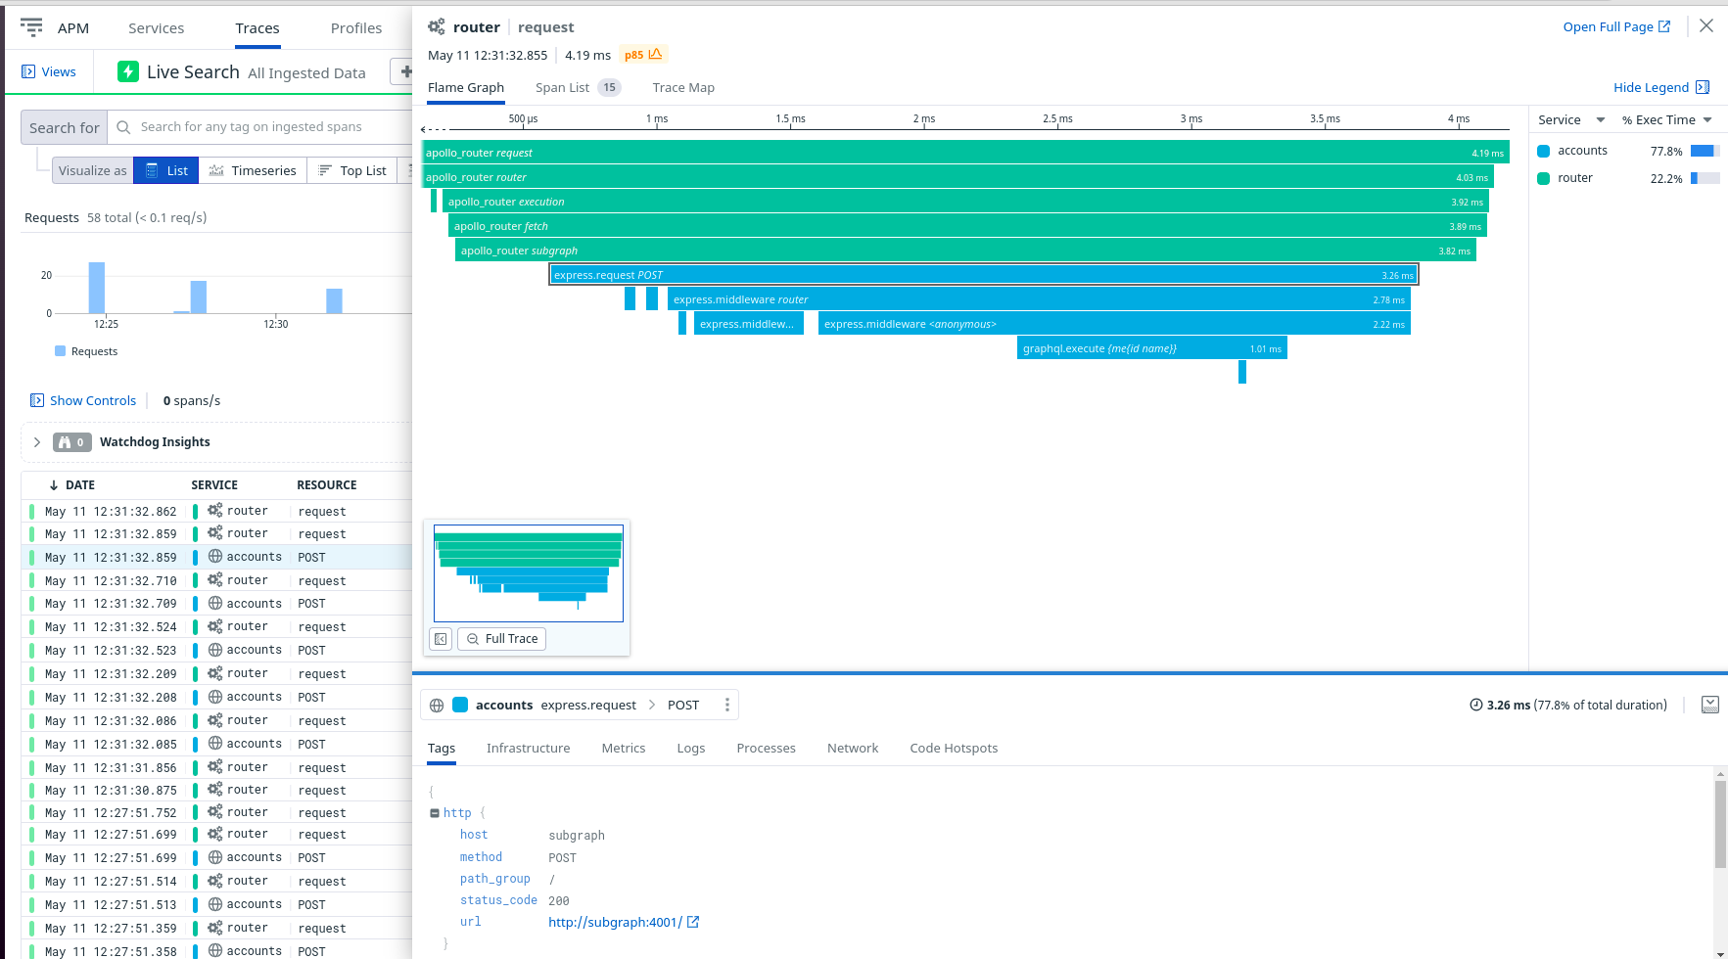
Task: Close the trace side panel
Action: 1706,26
